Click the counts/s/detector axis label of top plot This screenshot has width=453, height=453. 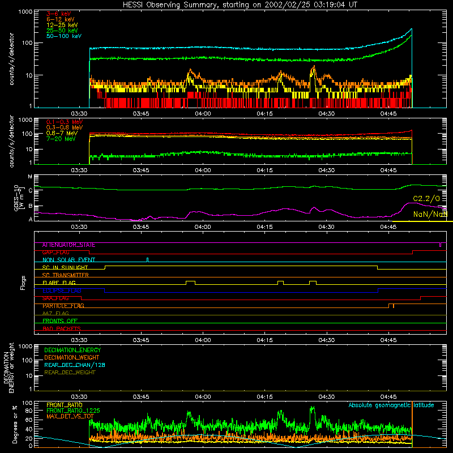coord(11,59)
